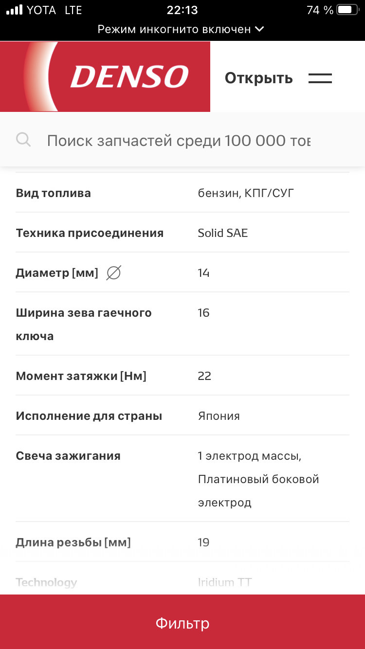
Task: Tap the Техника присоединения label
Action: coord(90,233)
